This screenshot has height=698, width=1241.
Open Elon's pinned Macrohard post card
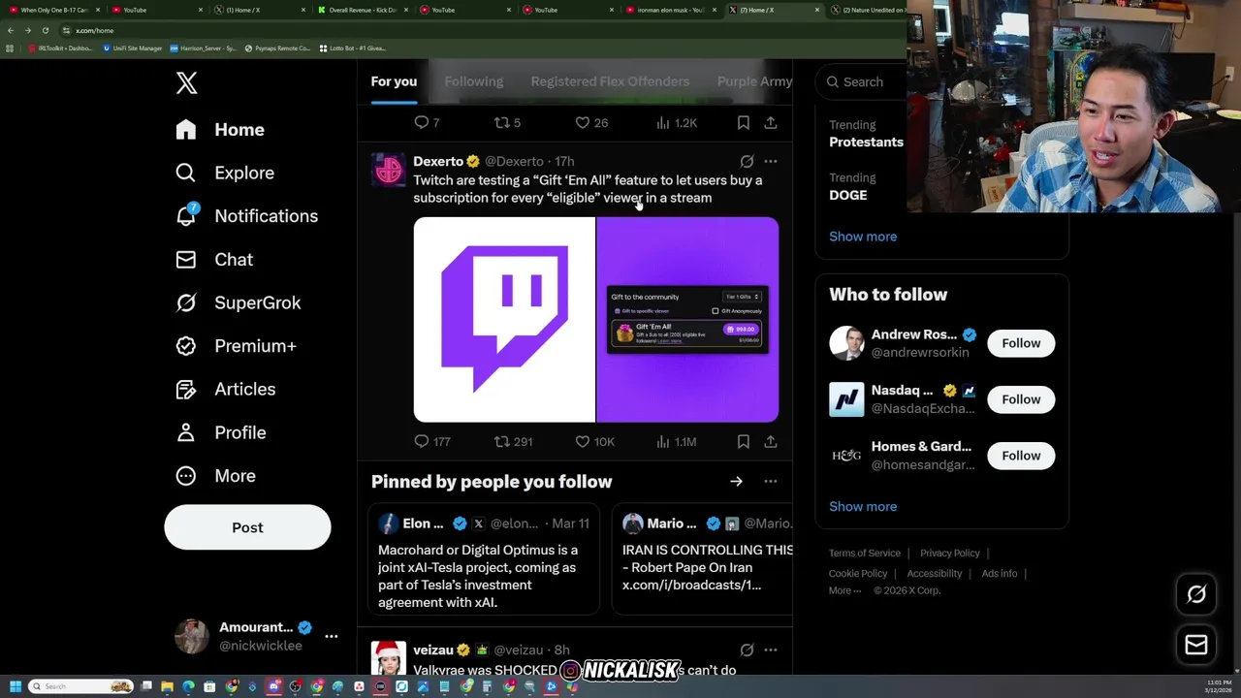tap(485, 559)
